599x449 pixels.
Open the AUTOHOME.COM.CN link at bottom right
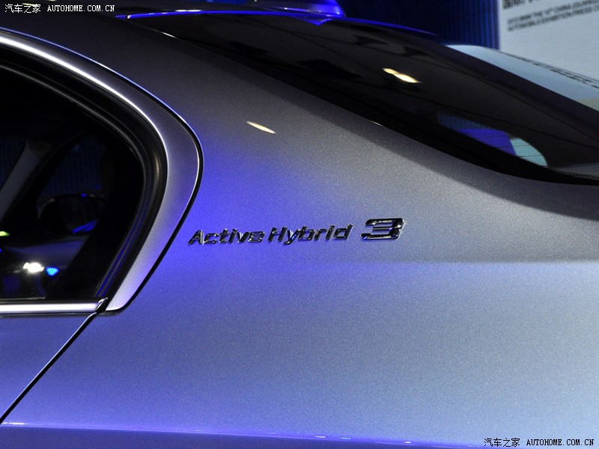point(560,442)
